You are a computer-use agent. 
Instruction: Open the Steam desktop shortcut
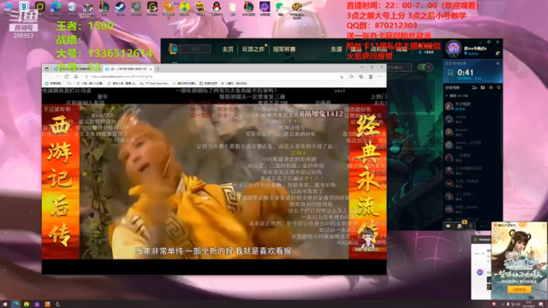click(120, 8)
